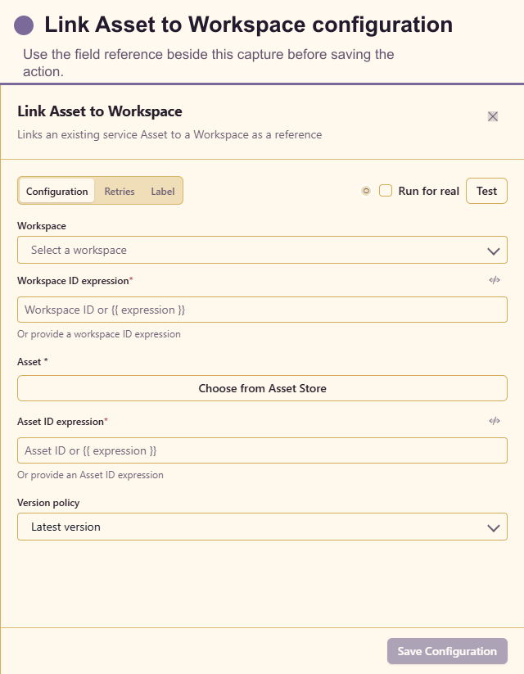Switch to the Configuration tab
This screenshot has width=524, height=674.
(x=56, y=191)
